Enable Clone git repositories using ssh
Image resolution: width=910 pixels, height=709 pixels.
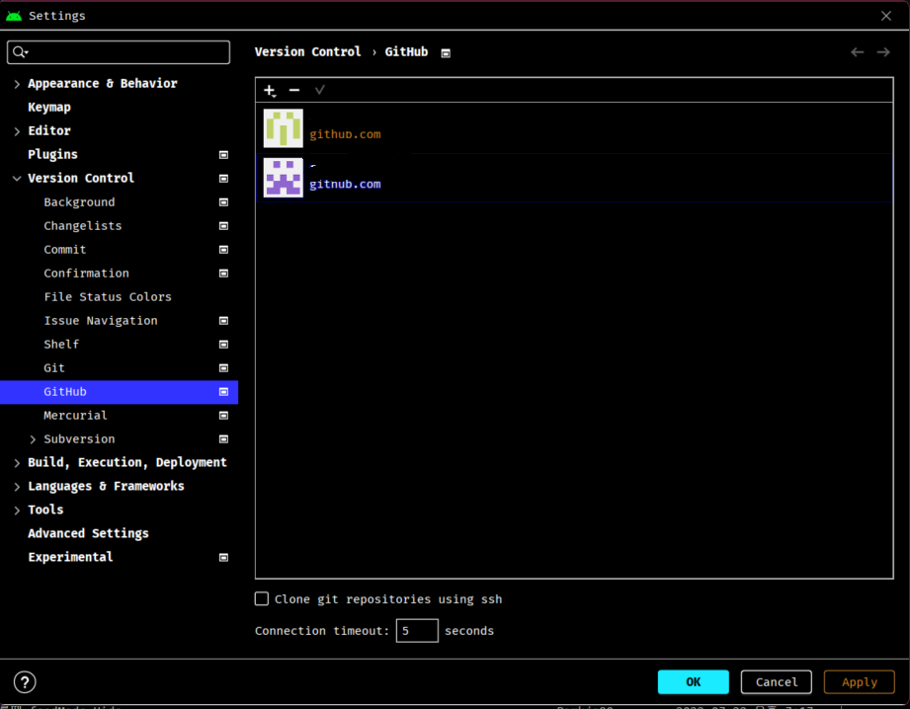tap(262, 598)
